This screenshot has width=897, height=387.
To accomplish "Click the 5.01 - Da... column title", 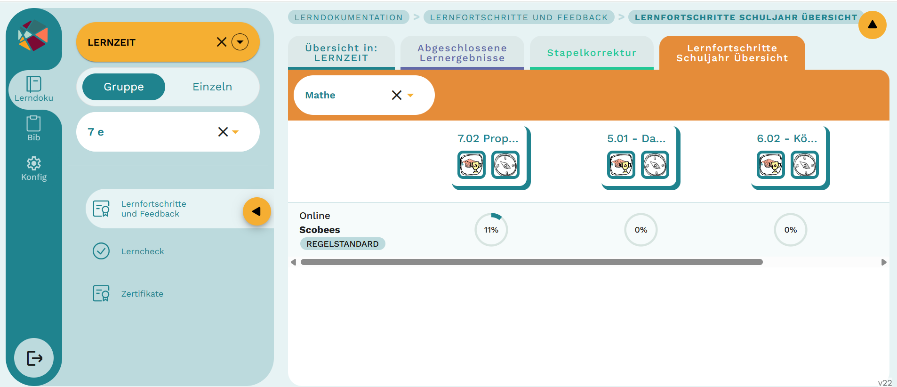I will click(636, 138).
